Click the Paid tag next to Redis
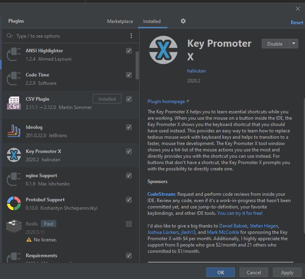 (x=48, y=224)
